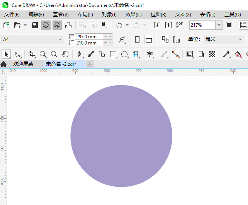Toggle current-page-only layout button
The width and height of the screenshot is (248, 205).
pyautogui.click(x=177, y=39)
